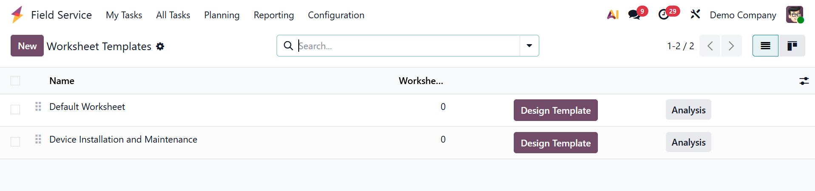Toggle the select-all header checkbox

coord(15,81)
